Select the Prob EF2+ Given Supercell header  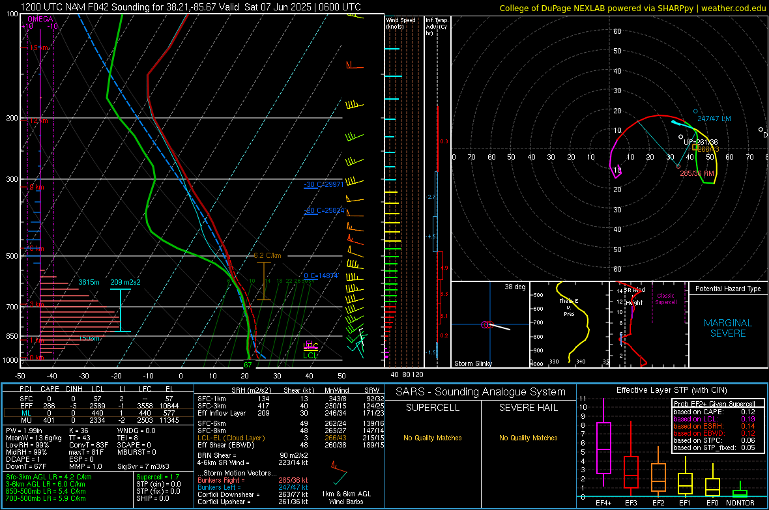coord(714,404)
